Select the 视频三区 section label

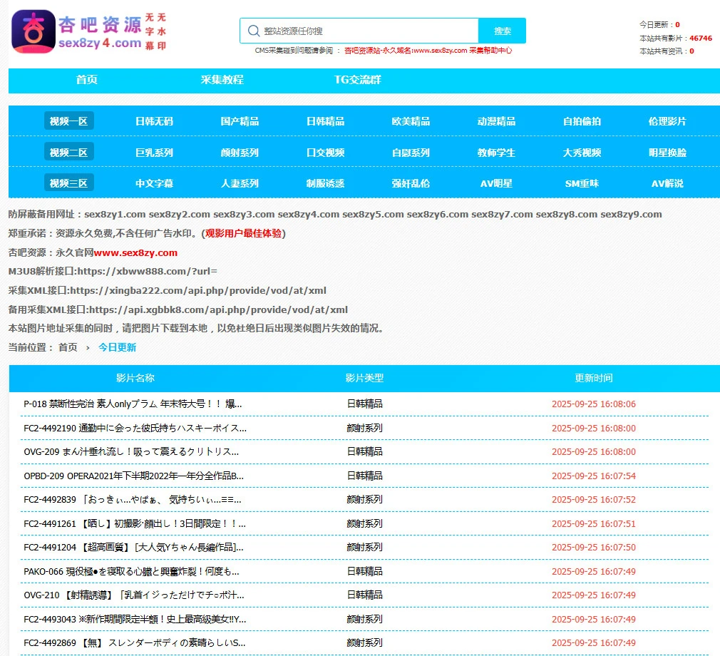tap(68, 183)
